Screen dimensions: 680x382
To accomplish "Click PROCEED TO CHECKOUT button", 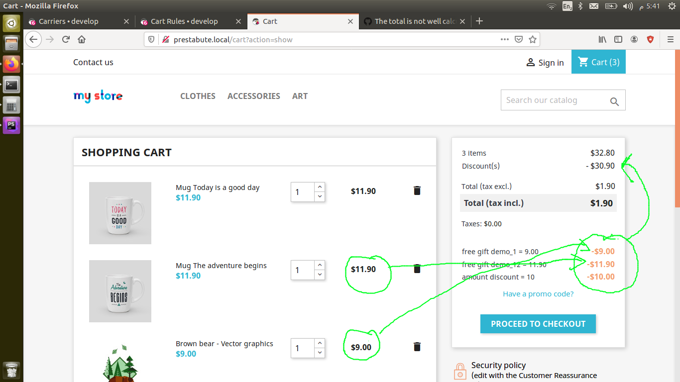I will 538,324.
